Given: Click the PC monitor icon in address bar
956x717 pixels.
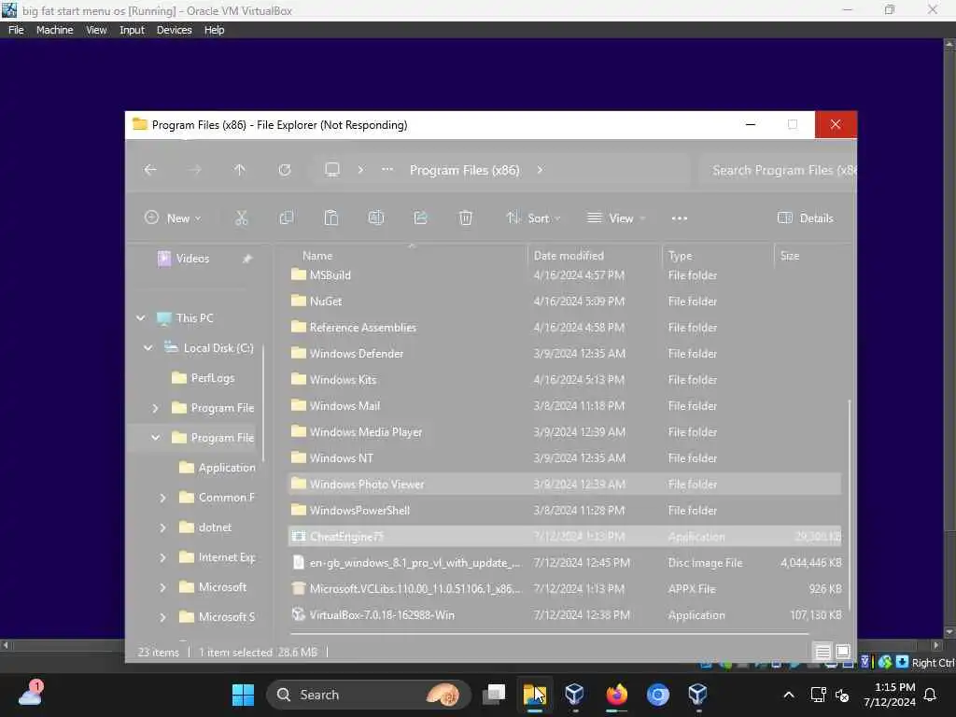Looking at the screenshot, I should click(332, 170).
